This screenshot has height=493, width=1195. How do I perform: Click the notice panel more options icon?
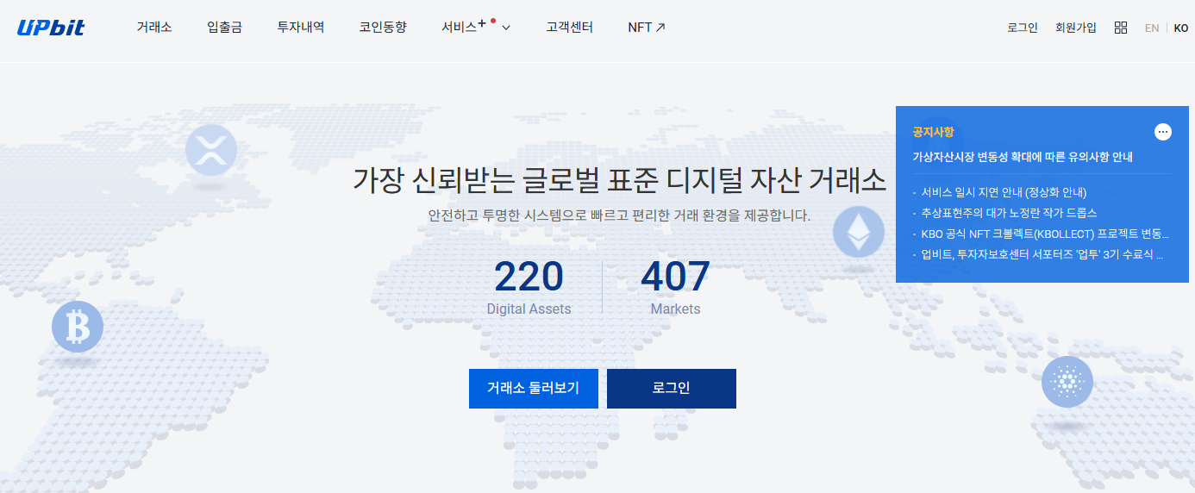click(x=1163, y=132)
